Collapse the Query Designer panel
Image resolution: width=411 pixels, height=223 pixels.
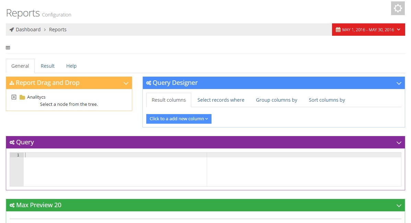pyautogui.click(x=399, y=83)
